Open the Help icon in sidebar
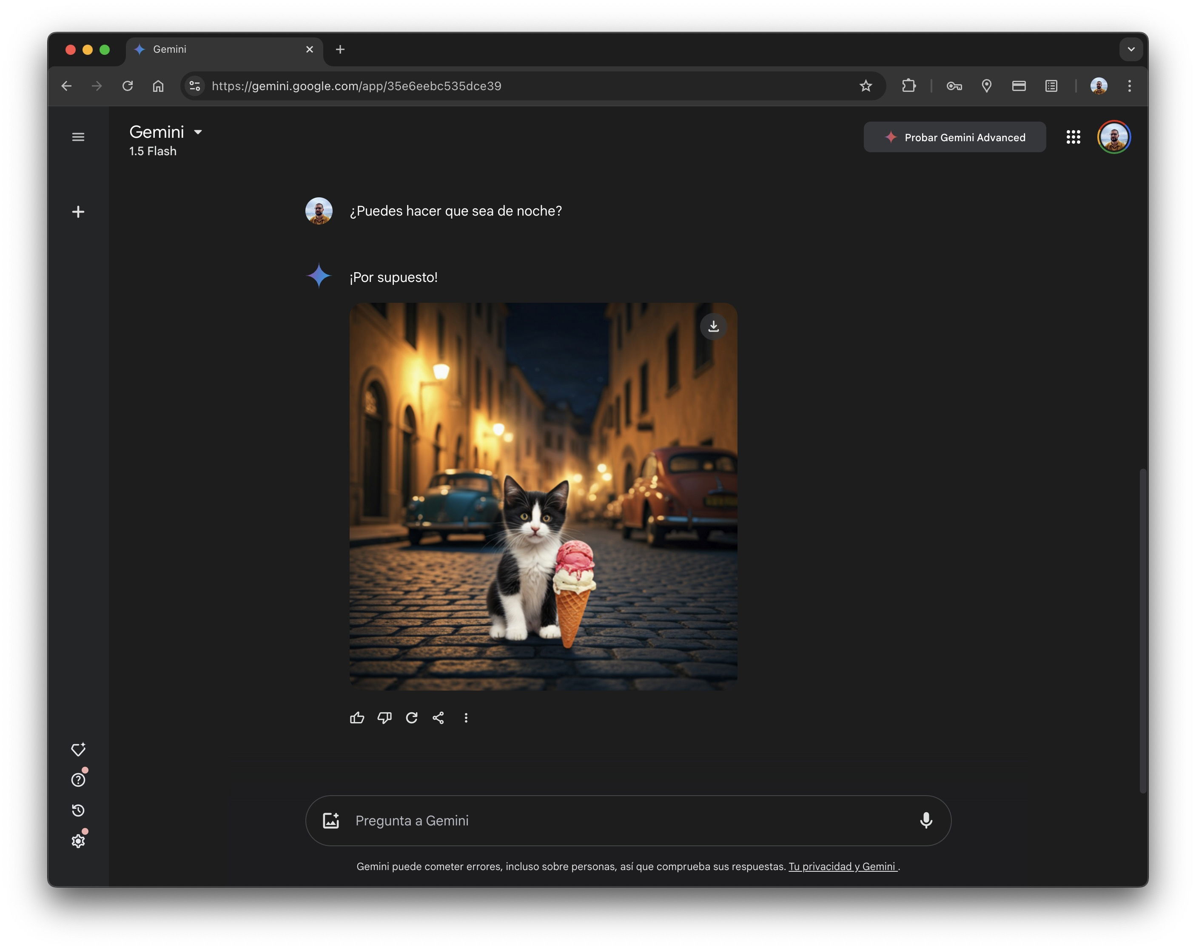The width and height of the screenshot is (1196, 950). tap(78, 780)
